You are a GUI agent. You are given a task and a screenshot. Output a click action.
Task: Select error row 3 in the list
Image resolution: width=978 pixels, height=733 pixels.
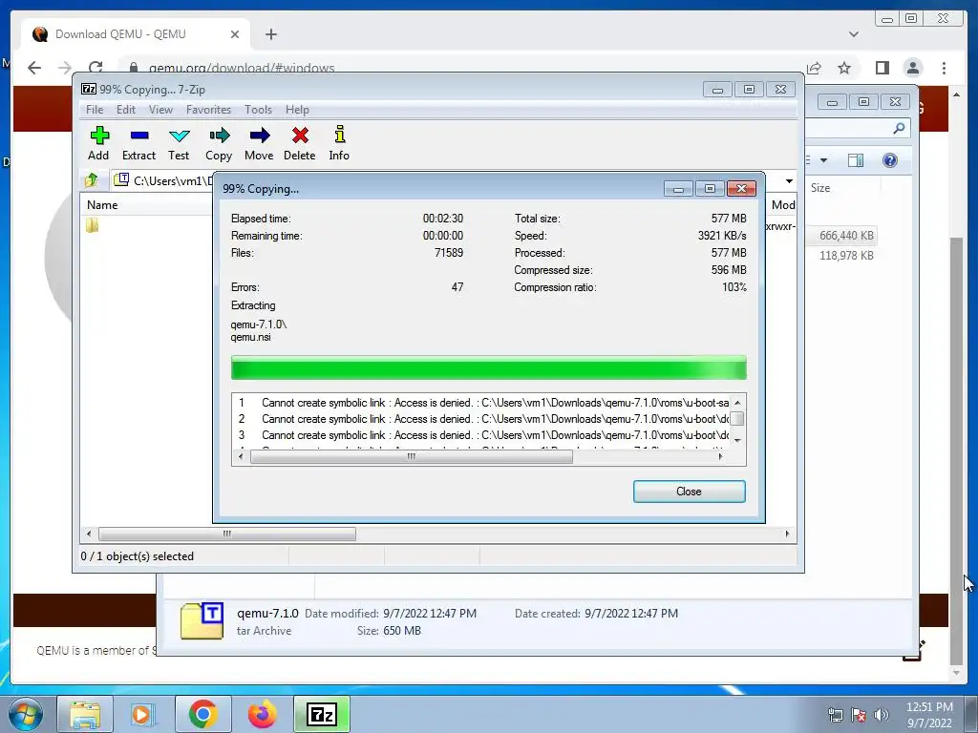480,435
